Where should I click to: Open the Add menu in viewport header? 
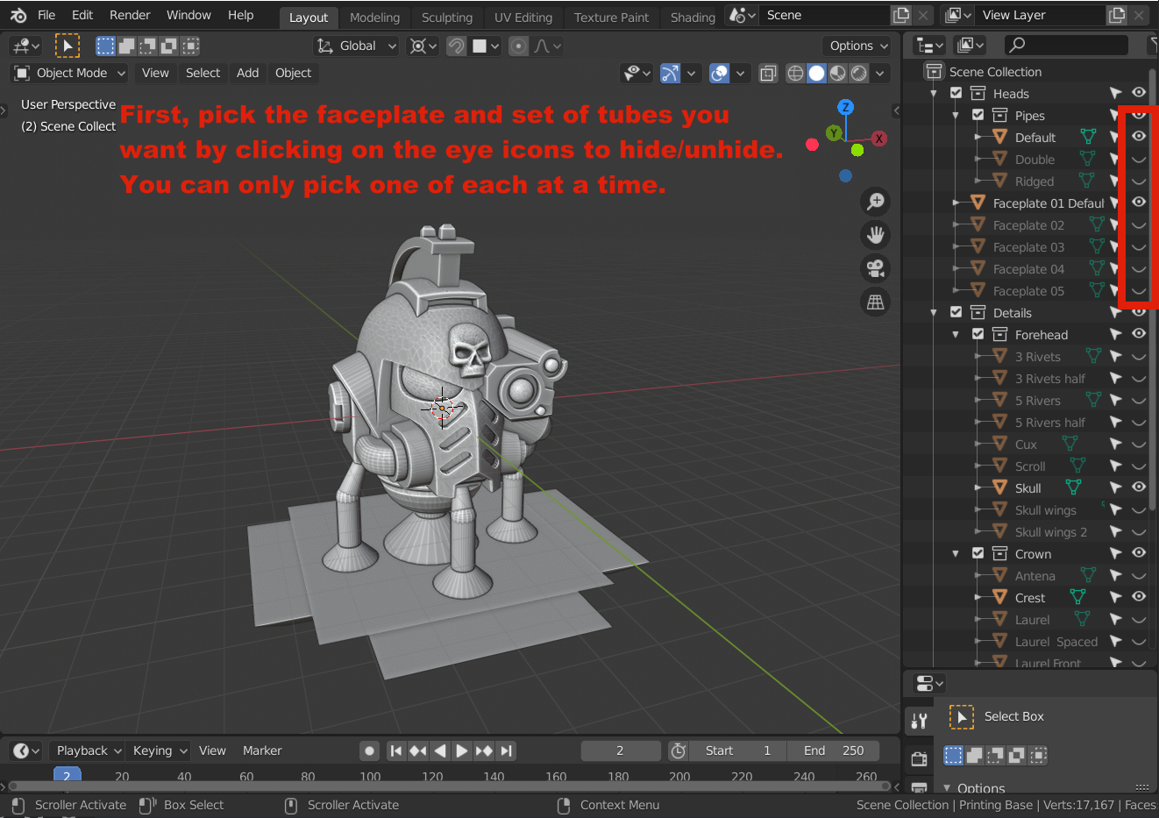click(247, 73)
